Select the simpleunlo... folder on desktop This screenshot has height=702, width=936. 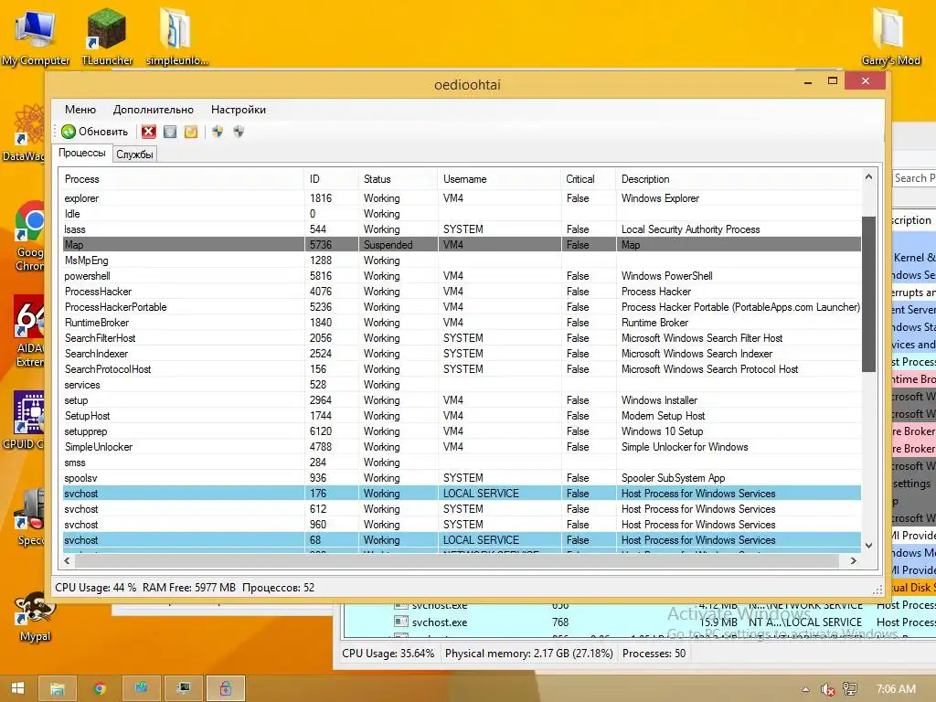pyautogui.click(x=176, y=37)
